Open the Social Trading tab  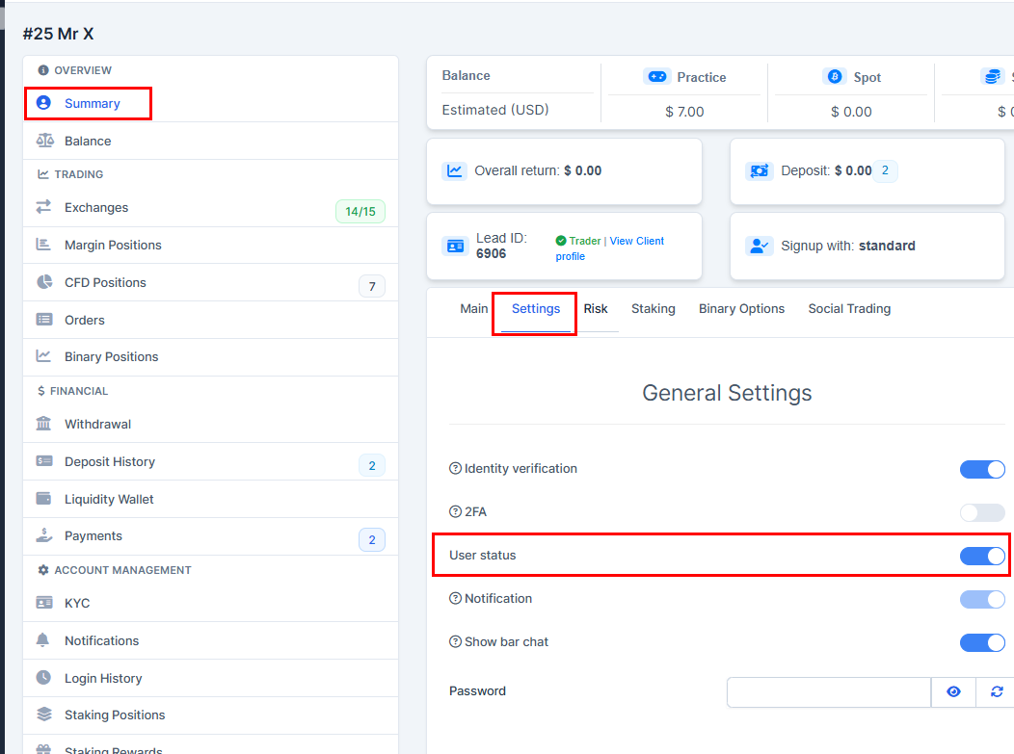tap(849, 309)
